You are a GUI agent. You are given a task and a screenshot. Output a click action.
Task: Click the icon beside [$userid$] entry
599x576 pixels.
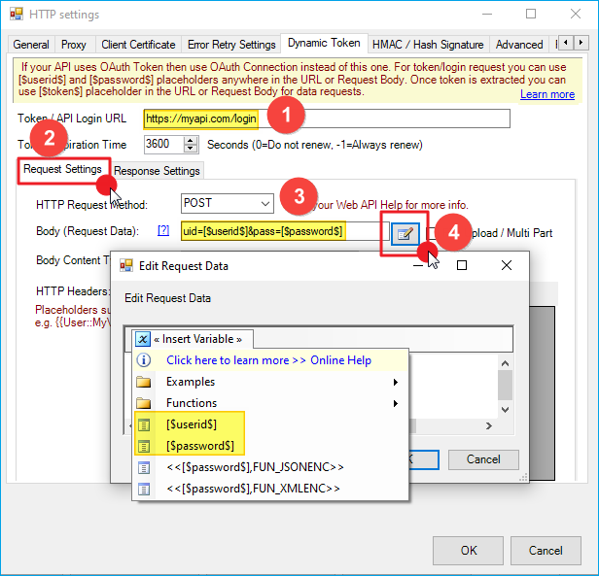coord(143,424)
